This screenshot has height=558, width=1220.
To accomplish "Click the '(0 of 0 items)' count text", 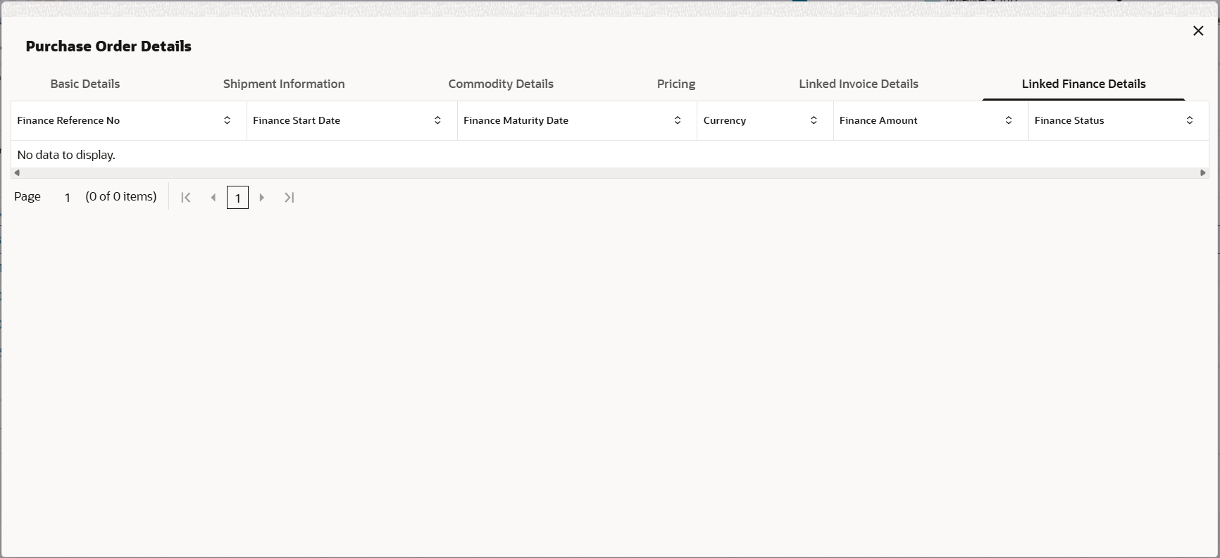I will (x=121, y=196).
